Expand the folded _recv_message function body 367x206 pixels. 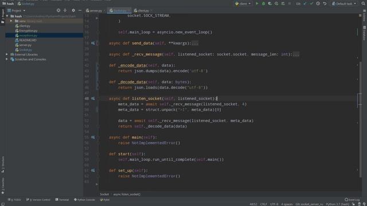tap(296, 54)
